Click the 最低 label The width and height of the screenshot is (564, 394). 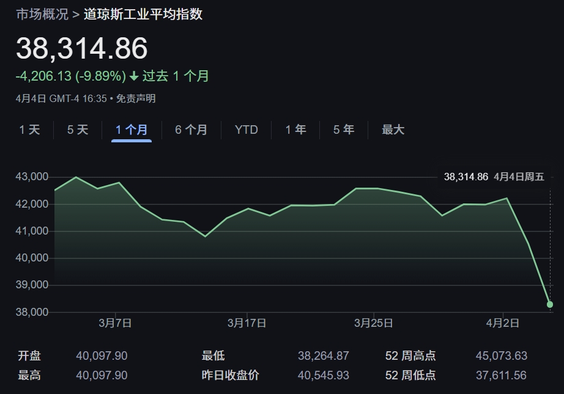(213, 356)
